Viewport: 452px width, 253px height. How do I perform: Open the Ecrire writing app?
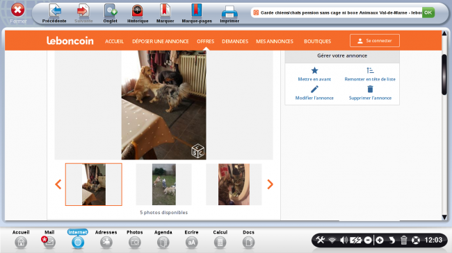(191, 239)
